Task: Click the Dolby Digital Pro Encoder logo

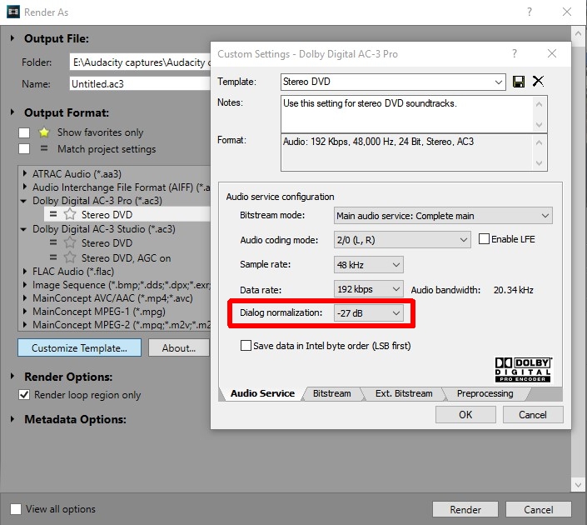Action: coord(523,369)
